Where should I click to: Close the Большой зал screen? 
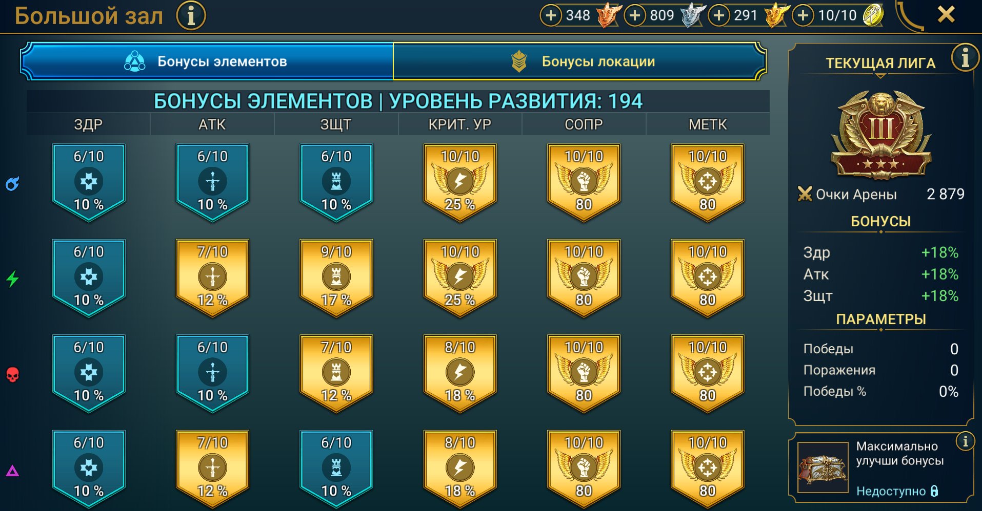tap(946, 14)
